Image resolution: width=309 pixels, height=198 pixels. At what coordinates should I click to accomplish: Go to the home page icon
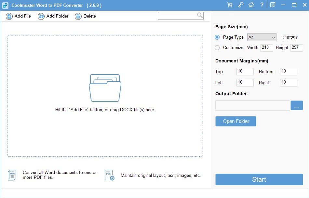(x=251, y=5)
